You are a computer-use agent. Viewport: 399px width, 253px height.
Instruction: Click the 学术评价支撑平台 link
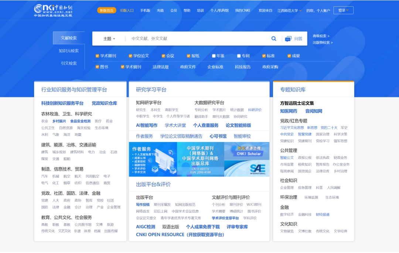[x=225, y=218]
